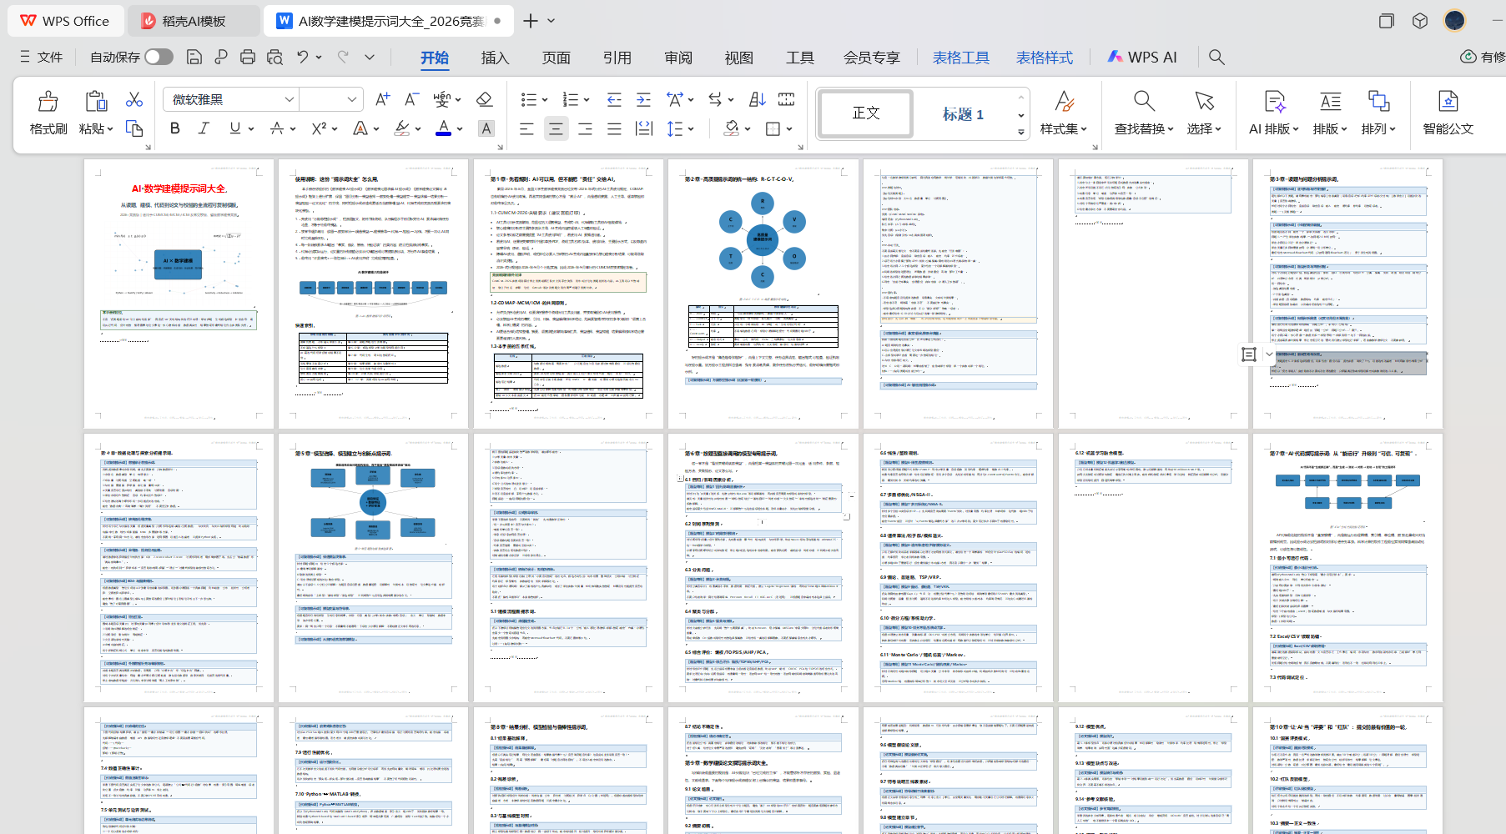This screenshot has width=1506, height=834.
Task: Switch to the 审阅 ribbon tab
Action: click(x=678, y=58)
